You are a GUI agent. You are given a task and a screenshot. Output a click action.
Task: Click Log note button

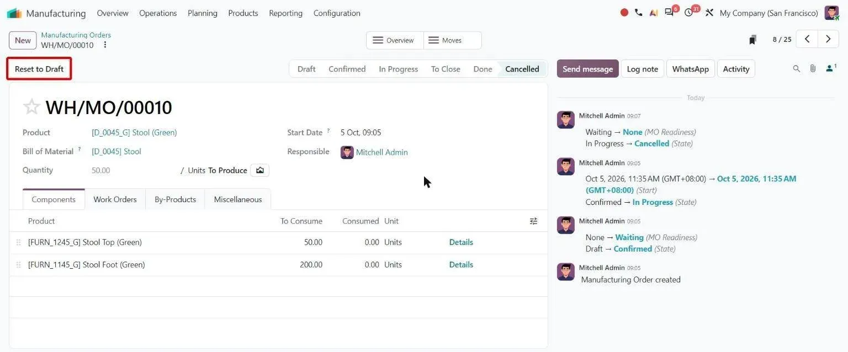[642, 69]
